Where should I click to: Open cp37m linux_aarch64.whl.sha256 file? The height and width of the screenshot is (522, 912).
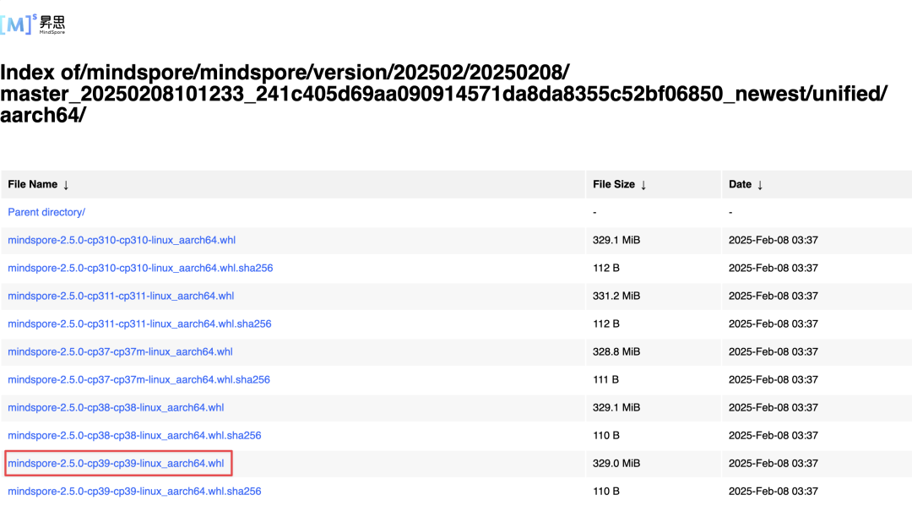(x=139, y=380)
